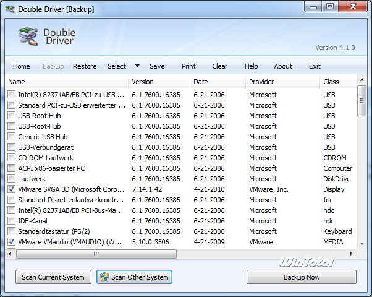Open the Help menu item
Screen dimensions: 372x297
click(x=252, y=66)
